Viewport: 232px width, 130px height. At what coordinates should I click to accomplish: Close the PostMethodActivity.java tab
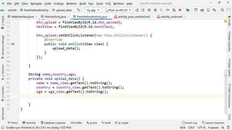coord(109,17)
